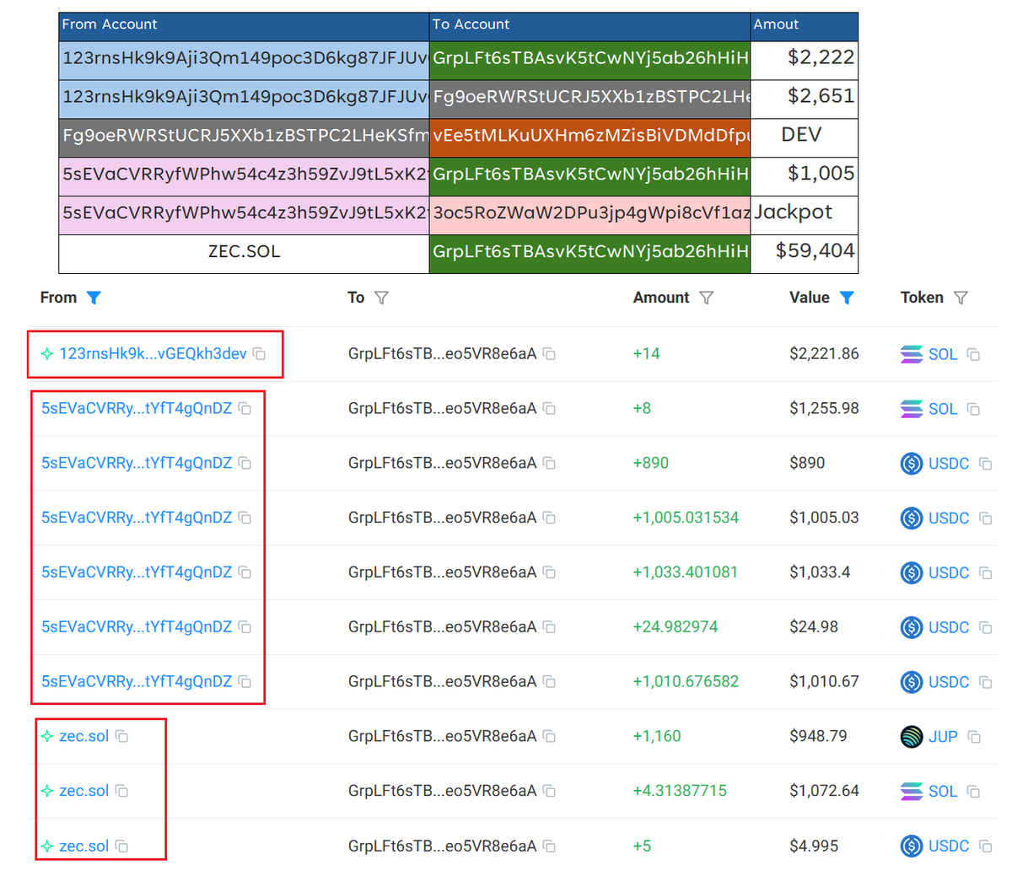Copy zec.sol sender in the $948.79 row
Viewport: 1012px width, 881px height.
(x=121, y=736)
